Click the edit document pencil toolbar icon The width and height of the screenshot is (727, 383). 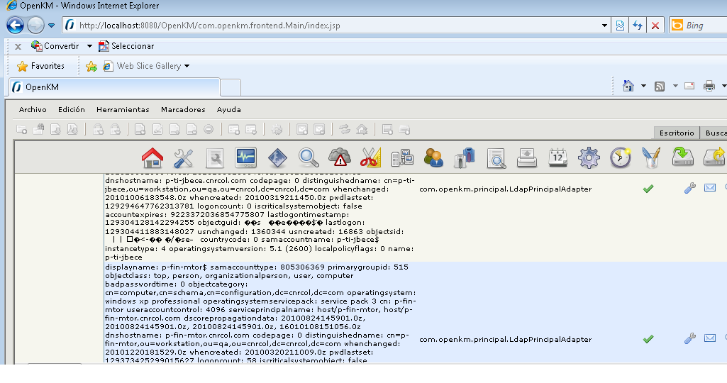point(157,129)
